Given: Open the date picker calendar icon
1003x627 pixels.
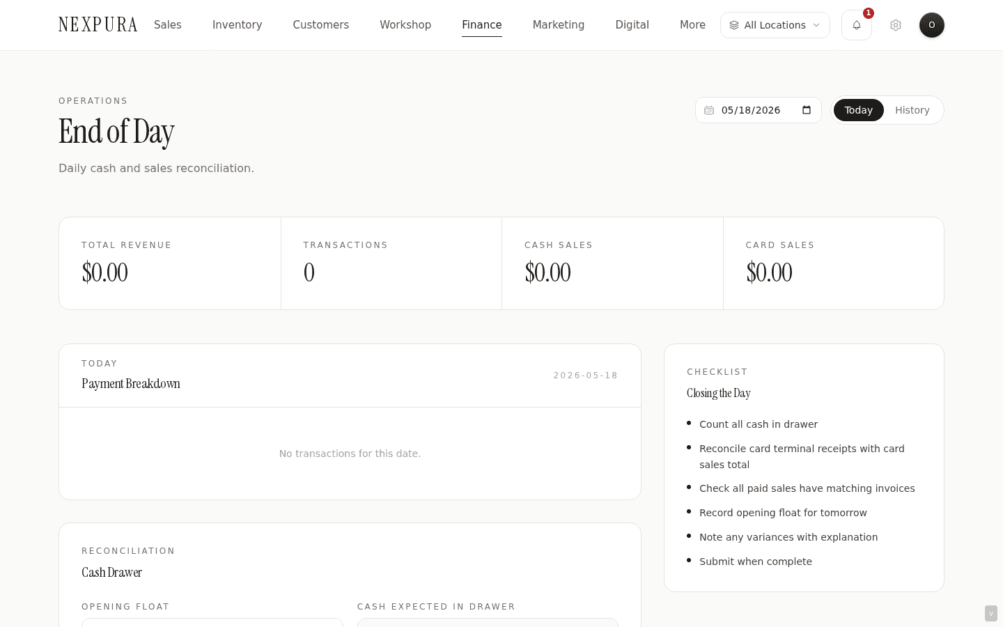Looking at the screenshot, I should [x=807, y=110].
